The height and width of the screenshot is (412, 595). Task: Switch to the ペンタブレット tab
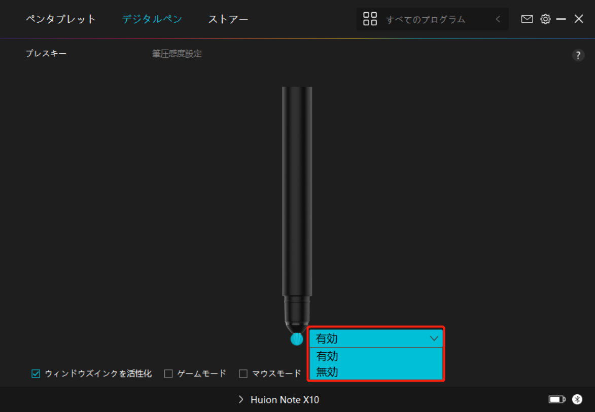pyautogui.click(x=61, y=19)
